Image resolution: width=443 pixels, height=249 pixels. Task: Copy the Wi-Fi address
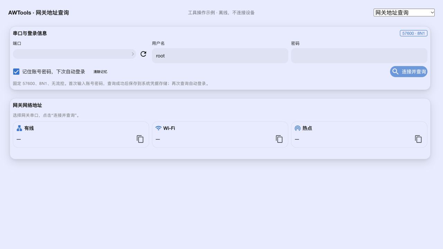pyautogui.click(x=279, y=139)
